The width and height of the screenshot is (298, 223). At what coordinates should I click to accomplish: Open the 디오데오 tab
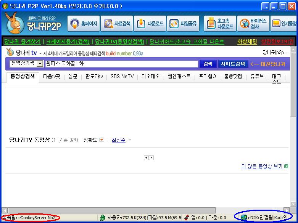[150, 76]
